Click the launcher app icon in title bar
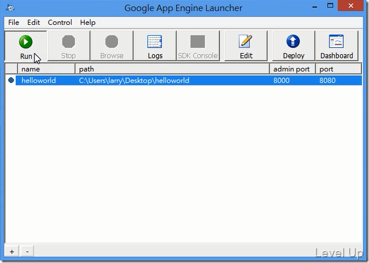This screenshot has height=263, width=369. (10, 8)
